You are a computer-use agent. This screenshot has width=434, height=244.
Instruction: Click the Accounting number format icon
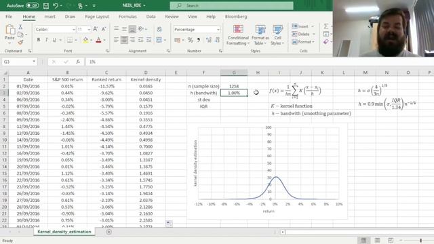[x=178, y=40]
